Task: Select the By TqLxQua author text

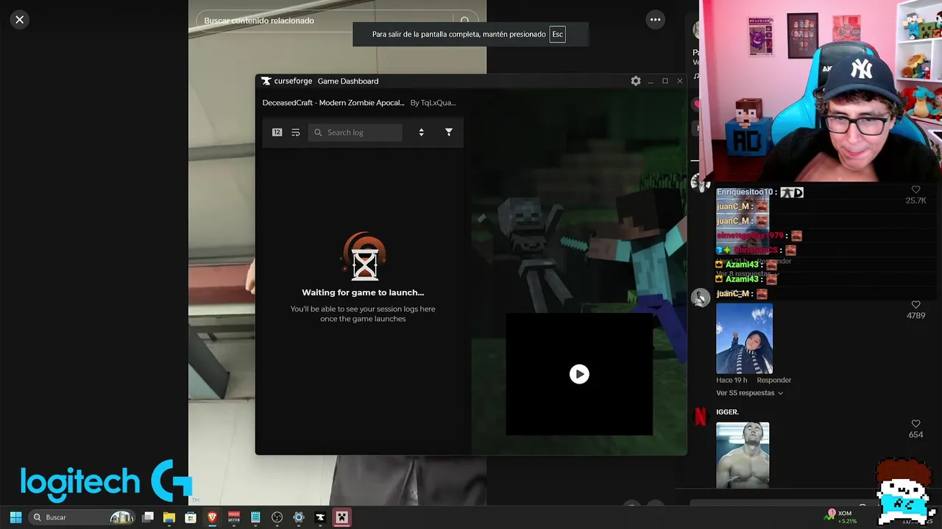Action: point(433,103)
